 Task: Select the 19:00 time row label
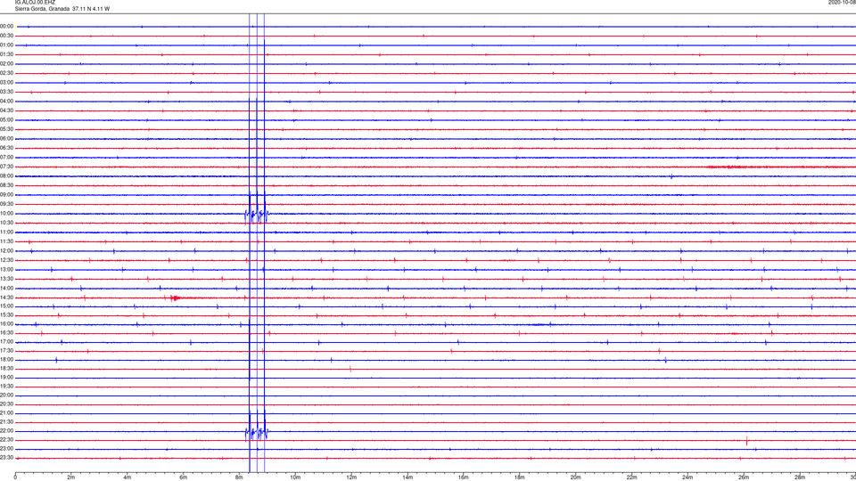point(6,378)
